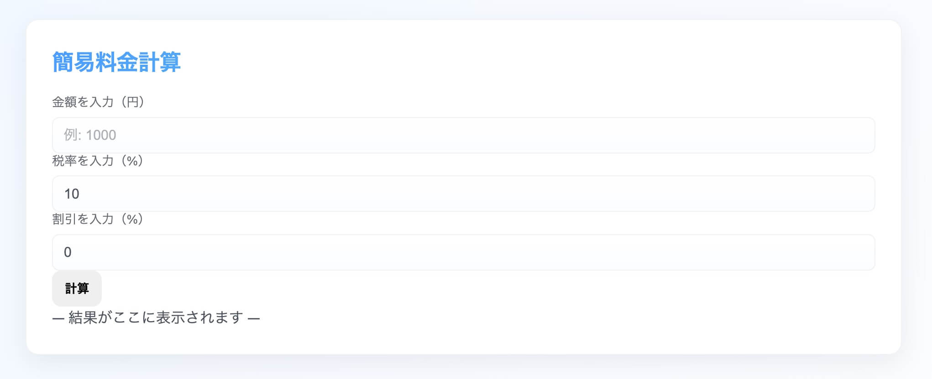Click the result text 結果がここに表示されます
The width and height of the screenshot is (932, 379).
tap(156, 318)
